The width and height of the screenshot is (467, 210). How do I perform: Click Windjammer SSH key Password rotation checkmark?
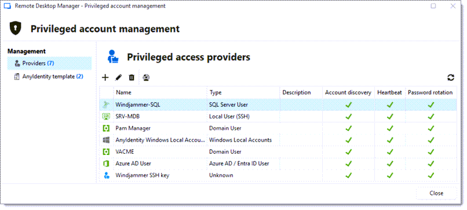click(x=430, y=175)
